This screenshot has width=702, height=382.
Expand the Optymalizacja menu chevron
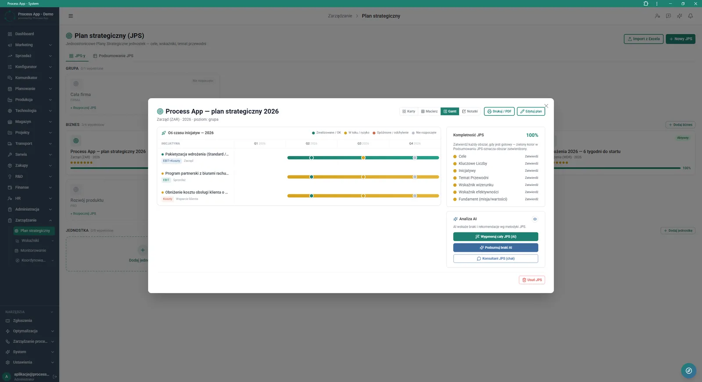click(52, 331)
